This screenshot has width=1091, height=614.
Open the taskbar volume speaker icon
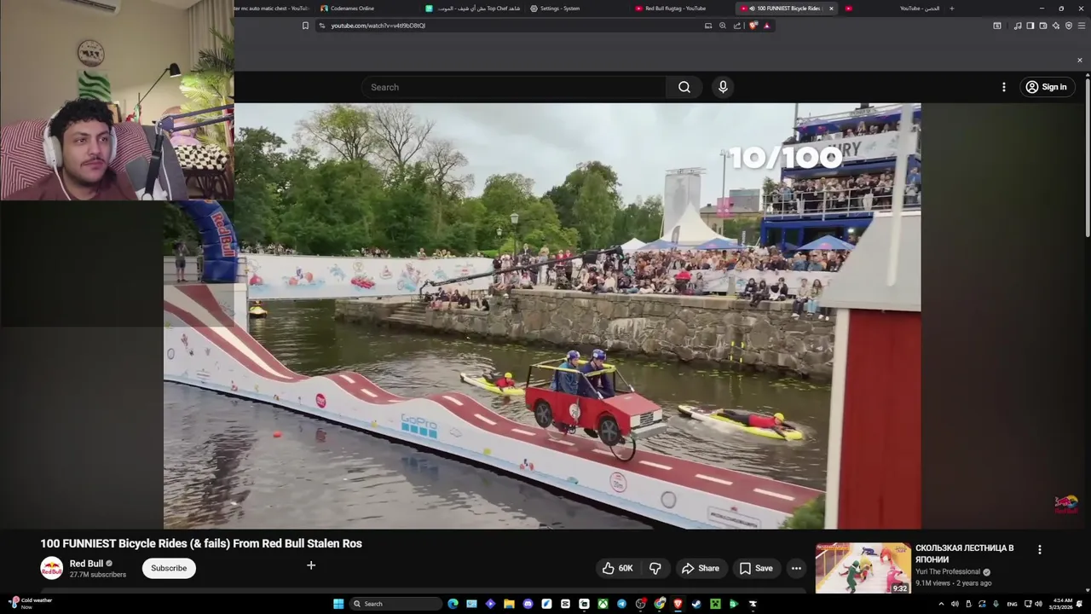(x=1038, y=604)
